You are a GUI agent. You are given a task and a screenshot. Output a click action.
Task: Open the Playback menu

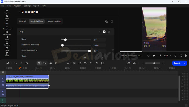(x=17, y=6)
